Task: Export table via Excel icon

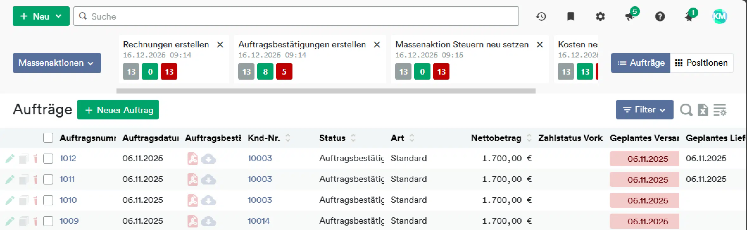Action: tap(703, 110)
